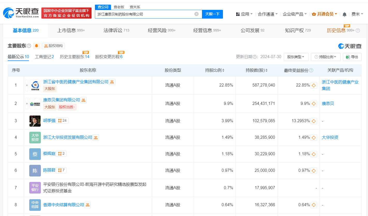Switch to the 查老板 tab
This screenshot has width=368, height=216.
(x=119, y=7)
